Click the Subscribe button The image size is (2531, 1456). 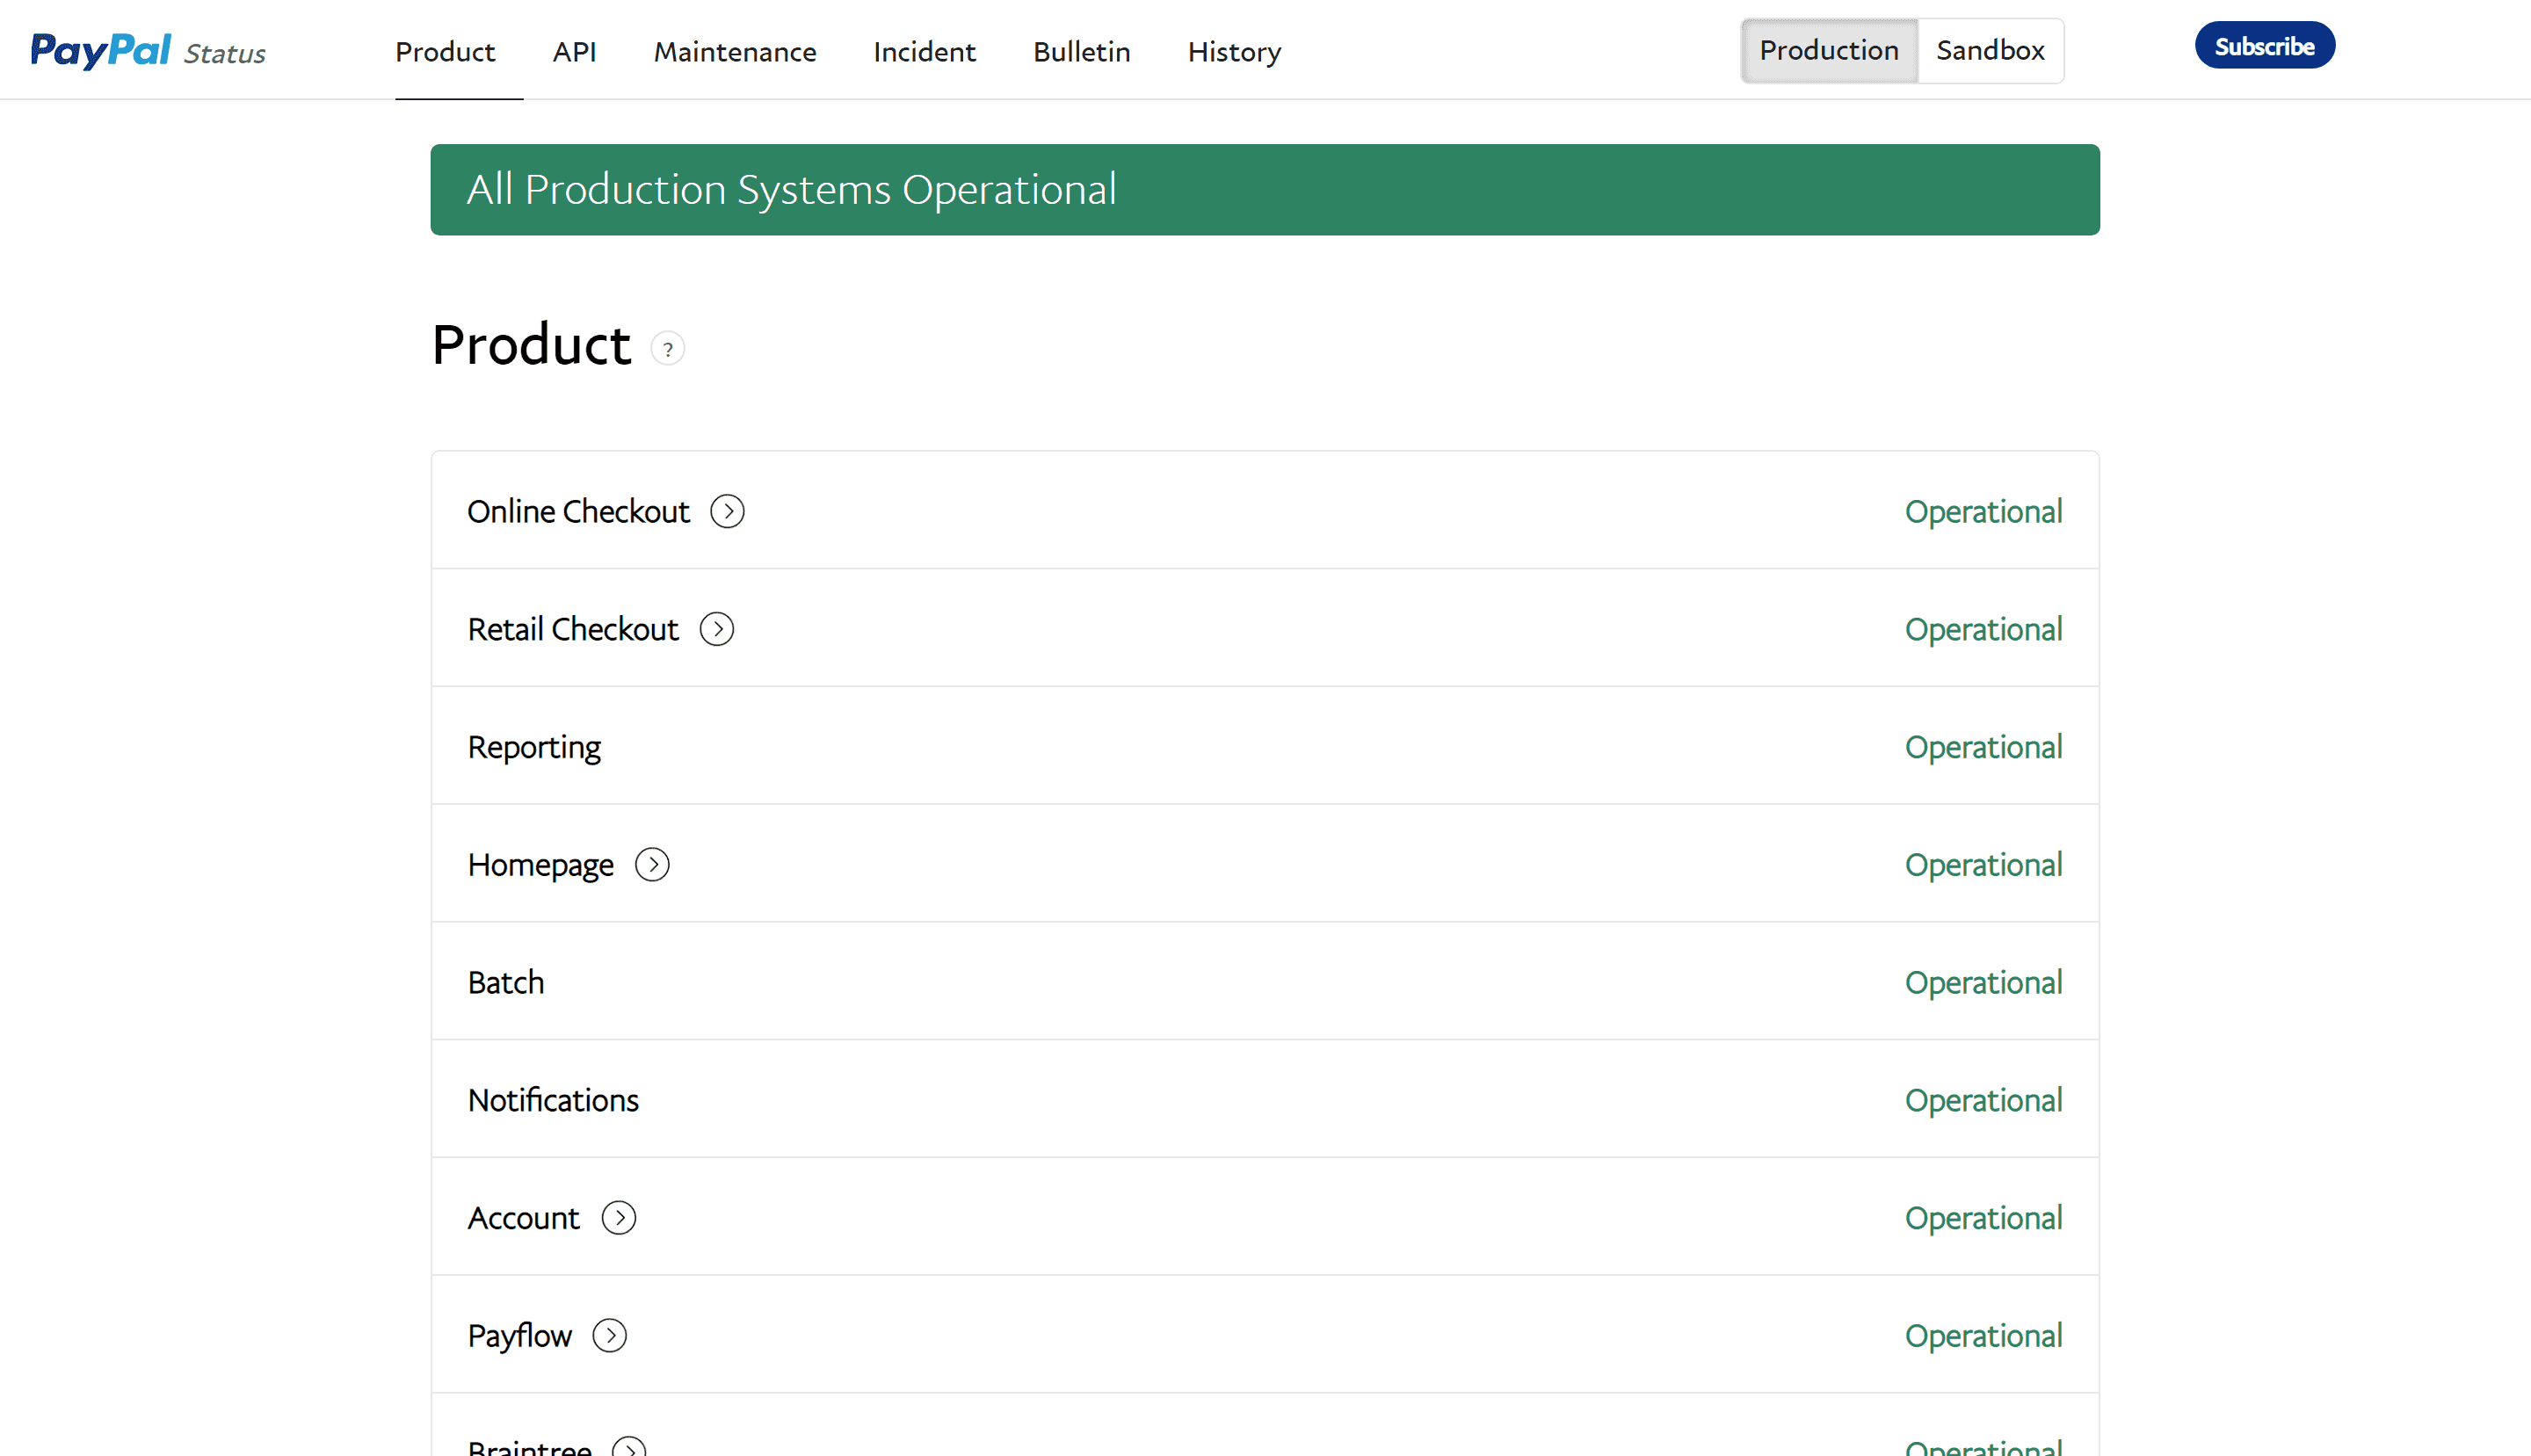coord(2264,46)
